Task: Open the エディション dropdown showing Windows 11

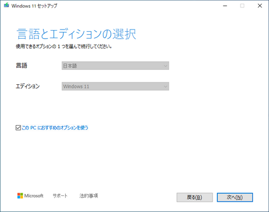Action: (x=115, y=86)
